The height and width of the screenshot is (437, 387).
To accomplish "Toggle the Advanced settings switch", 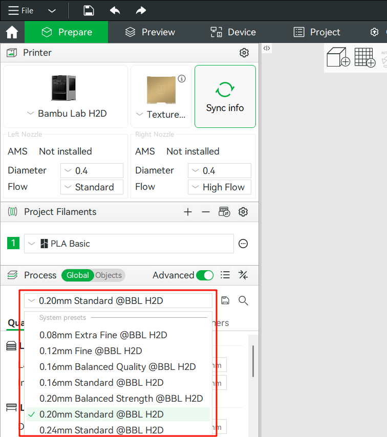I will click(x=205, y=275).
